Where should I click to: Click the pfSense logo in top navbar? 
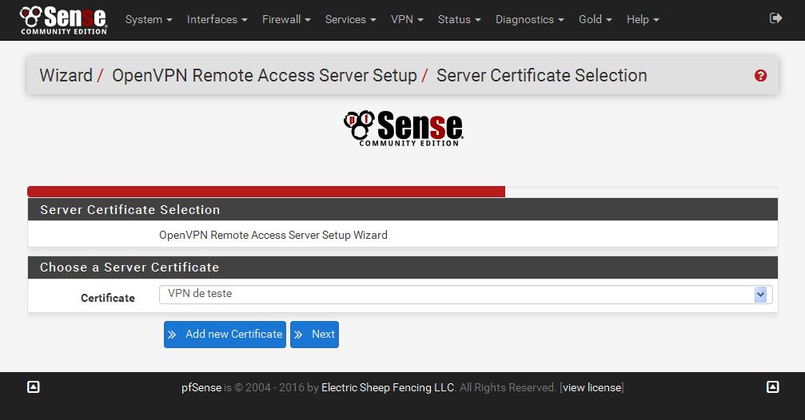coord(63,21)
